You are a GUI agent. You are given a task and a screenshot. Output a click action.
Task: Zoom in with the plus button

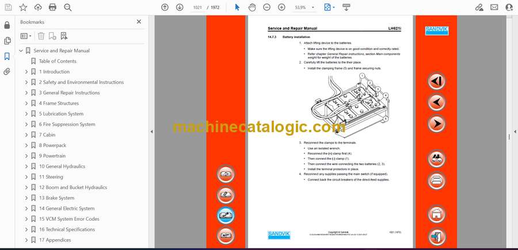click(281, 7)
